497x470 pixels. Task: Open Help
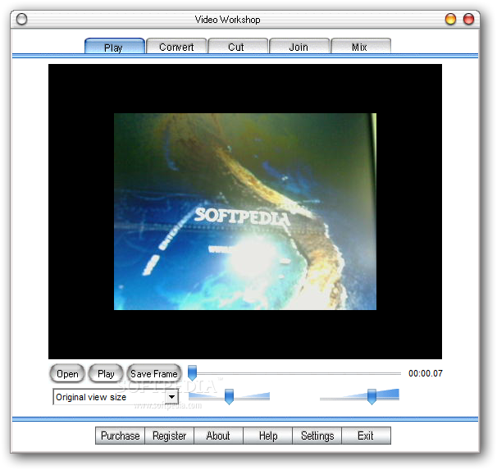tap(268, 436)
